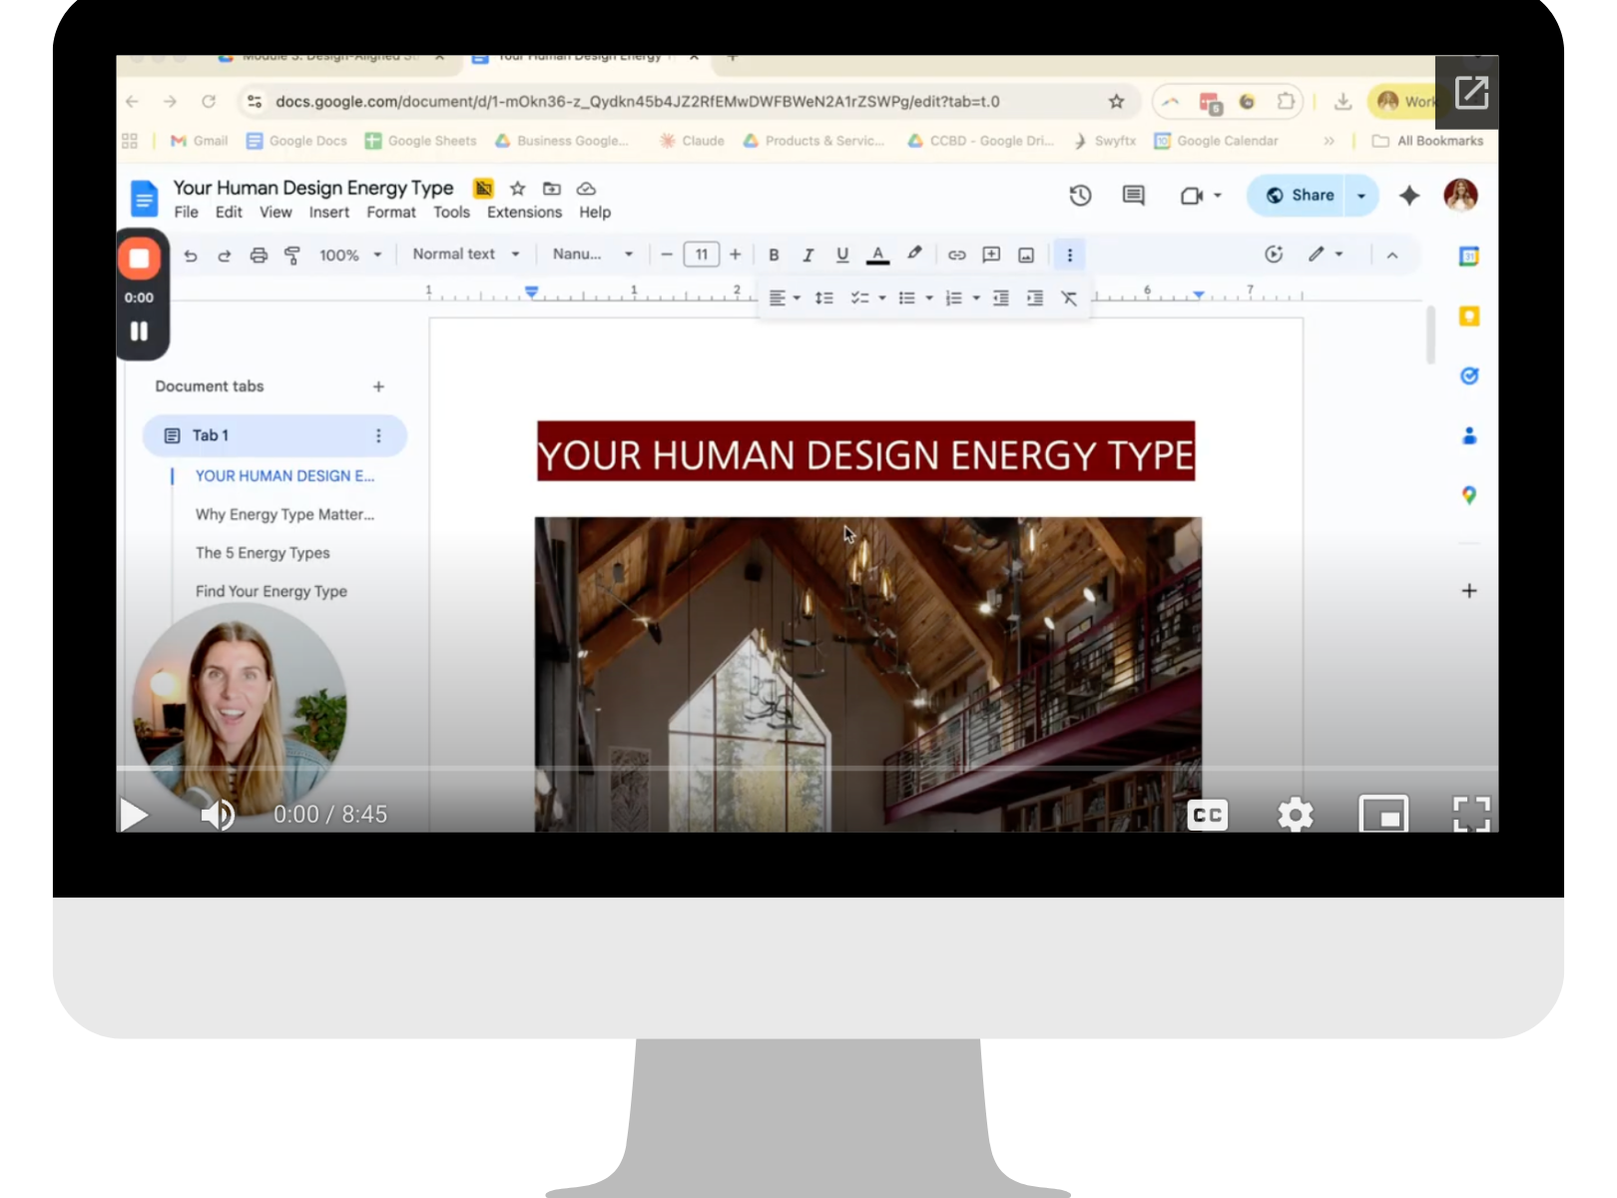Image resolution: width=1617 pixels, height=1198 pixels.
Task: Mute the video with the speaker icon
Action: click(x=218, y=815)
